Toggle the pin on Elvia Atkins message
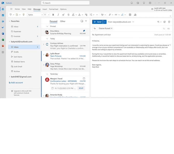 [x=84, y=31]
